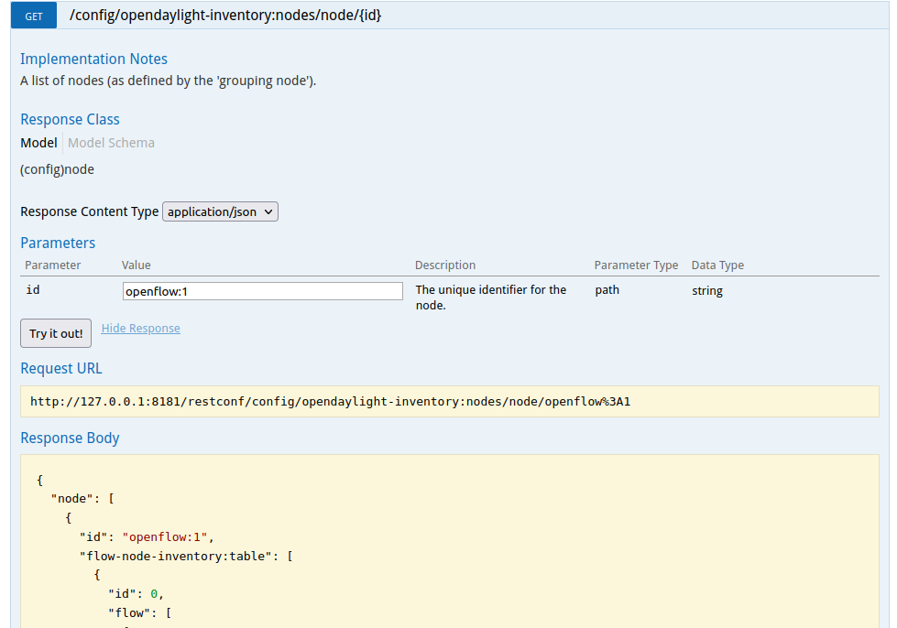The width and height of the screenshot is (897, 628).
Task: Click the Response Class heading
Action: [70, 120]
